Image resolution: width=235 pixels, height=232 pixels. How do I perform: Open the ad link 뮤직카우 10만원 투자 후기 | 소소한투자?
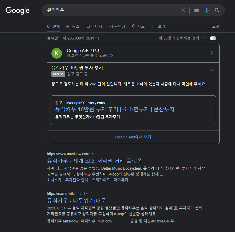(115, 109)
